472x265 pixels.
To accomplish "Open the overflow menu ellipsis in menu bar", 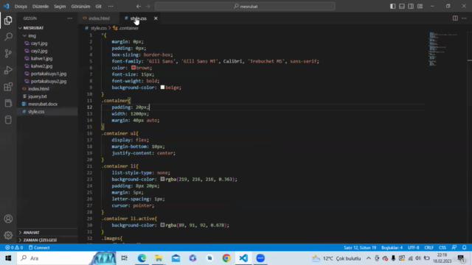I will tap(111, 7).
